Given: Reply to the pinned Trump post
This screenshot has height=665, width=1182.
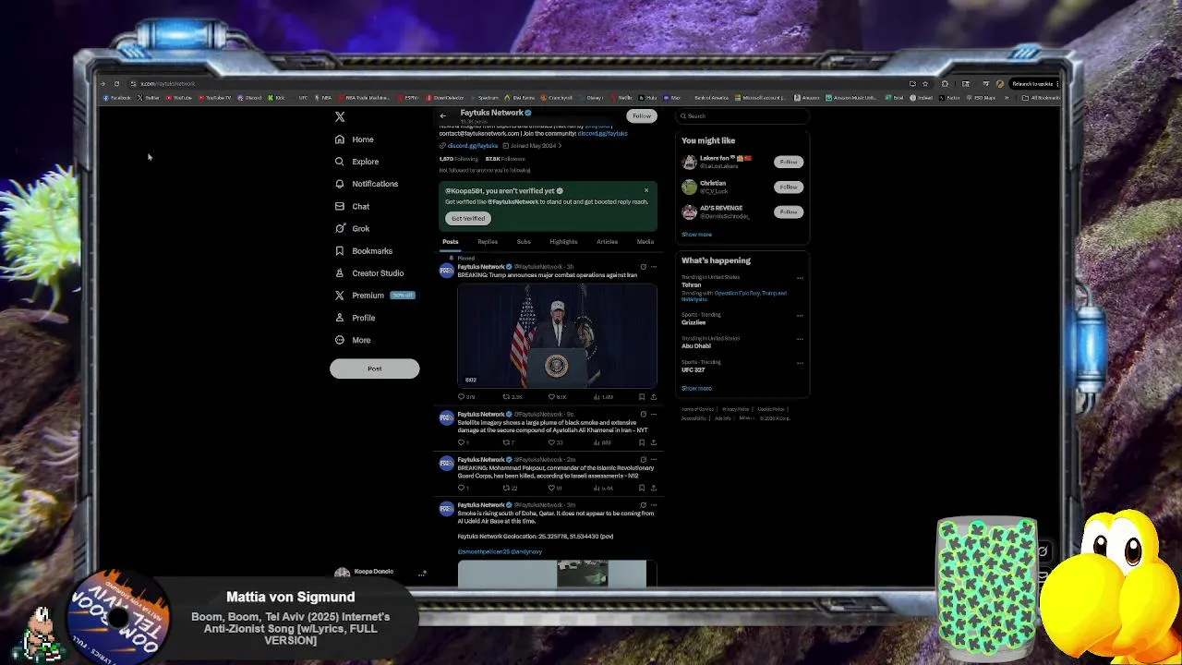Looking at the screenshot, I should [x=462, y=396].
